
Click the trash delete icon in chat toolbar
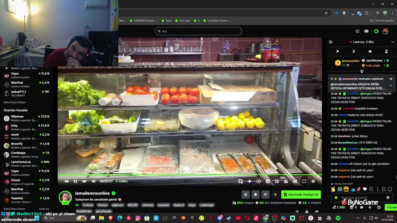pos(354,51)
